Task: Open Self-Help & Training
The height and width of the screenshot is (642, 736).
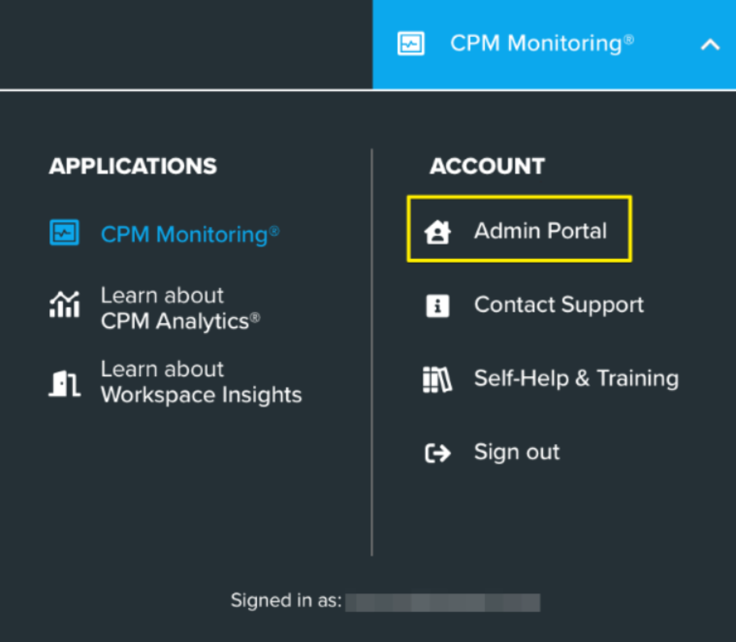Action: 576,379
